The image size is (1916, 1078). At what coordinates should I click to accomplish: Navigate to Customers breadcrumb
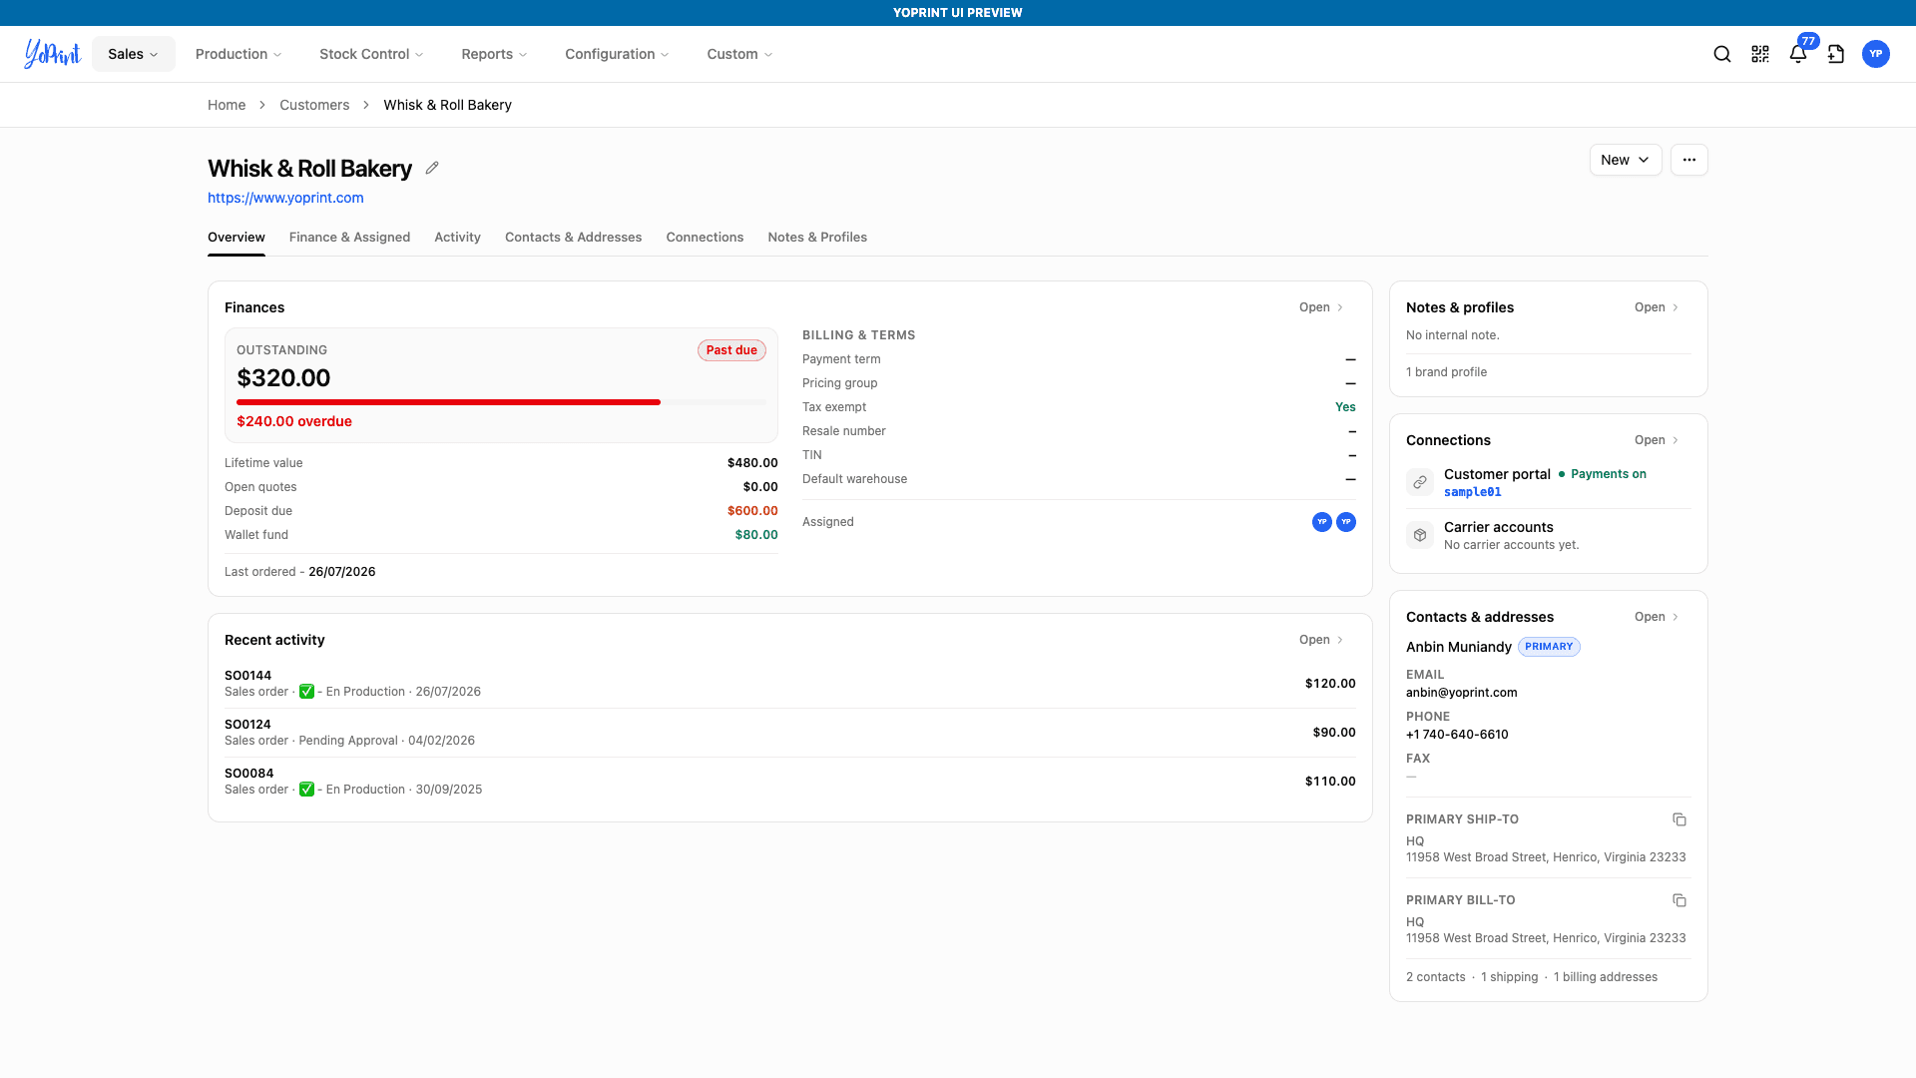coord(314,105)
